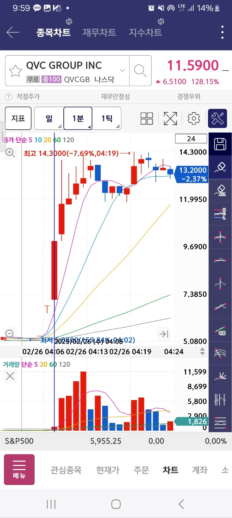This screenshot has width=232, height=518.
Task: Tap the price 11.5900 at top right
Action: [193, 66]
